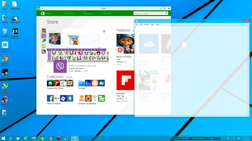Click the Viber spotlight screenshot banner
The height and width of the screenshot is (141, 252).
click(78, 45)
